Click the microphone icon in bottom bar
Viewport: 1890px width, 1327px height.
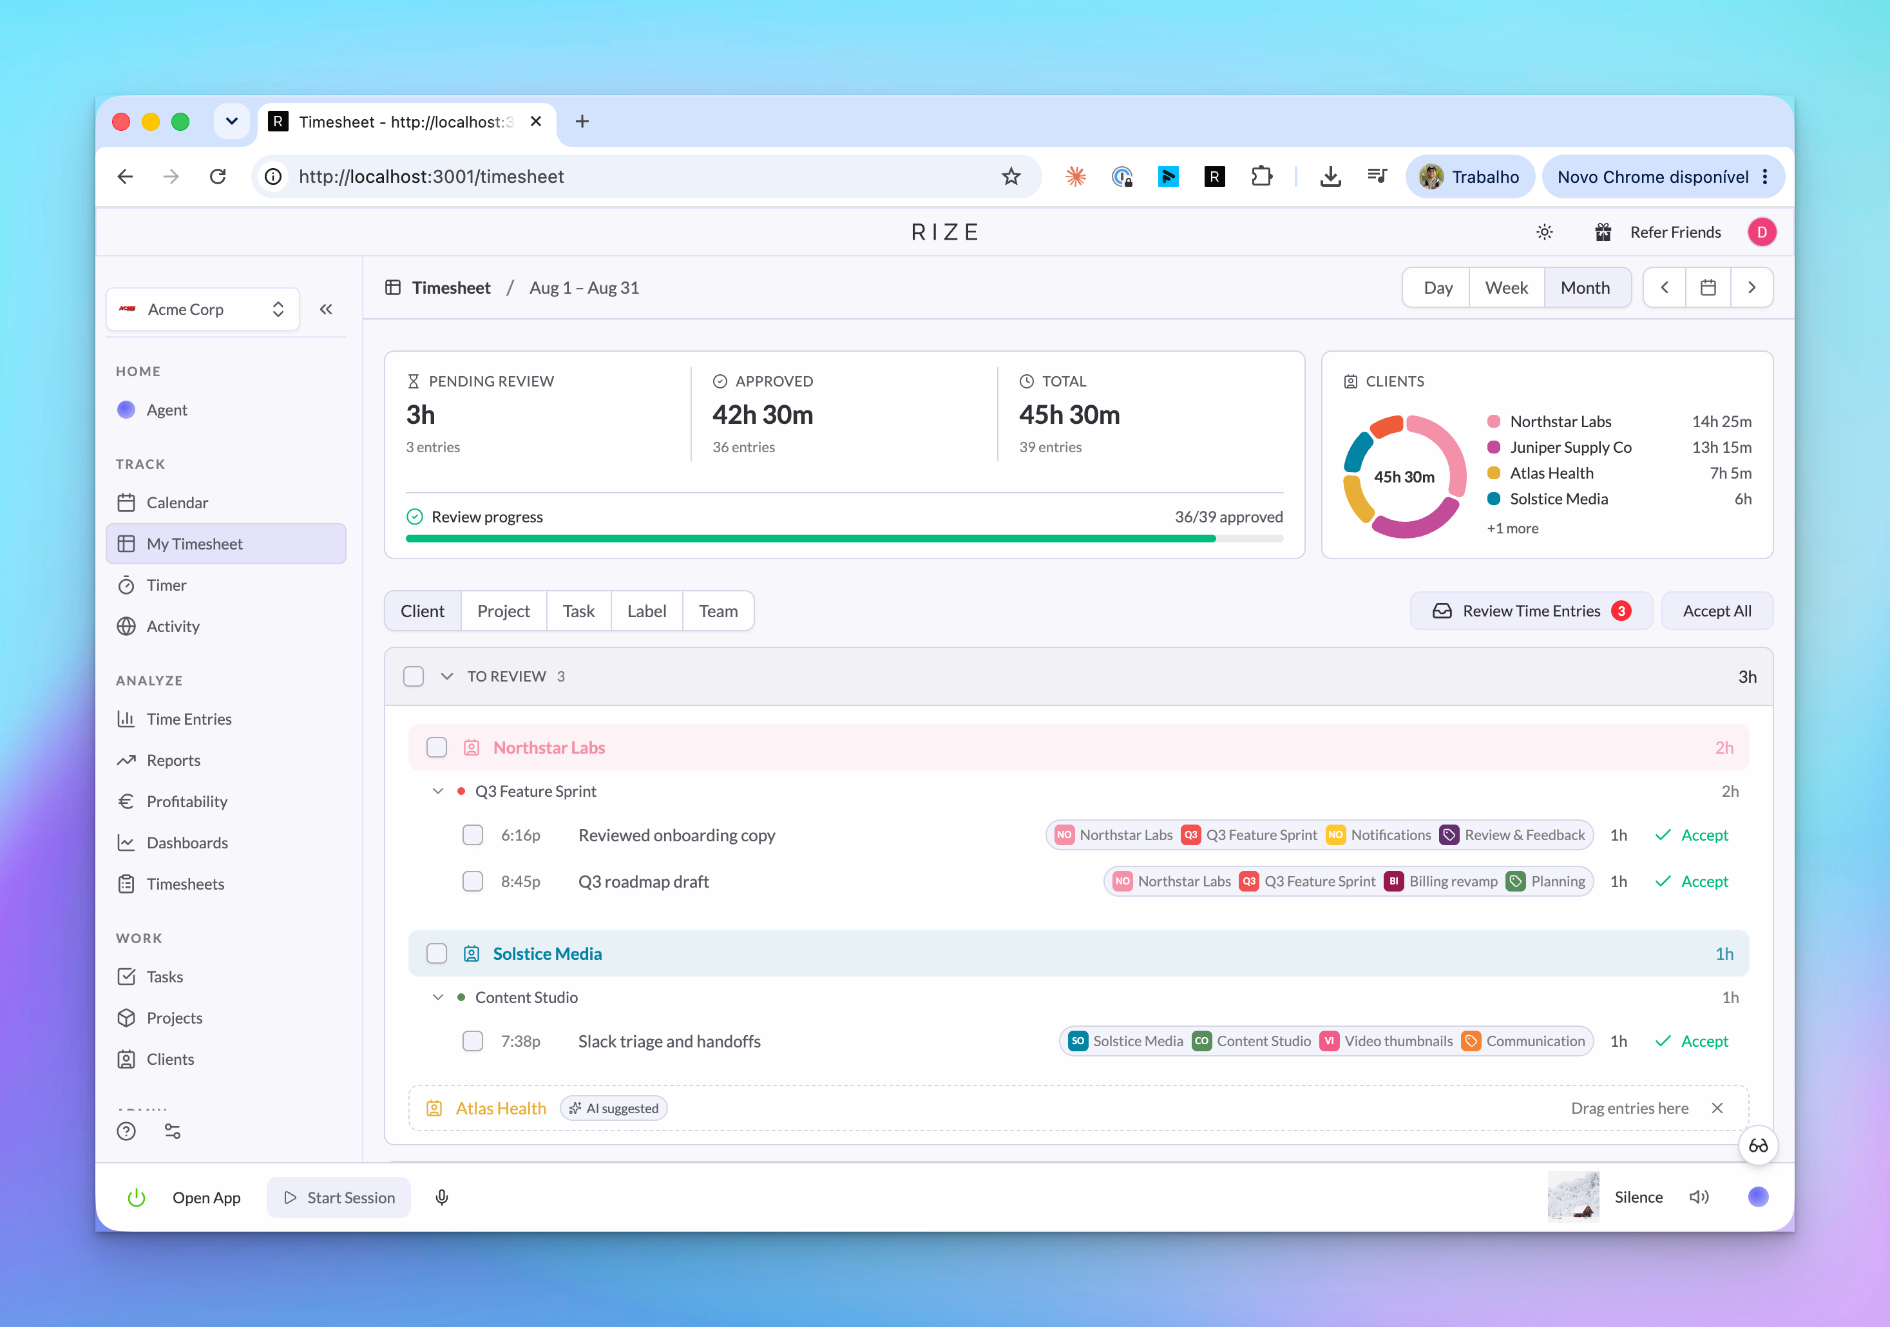[x=441, y=1197]
